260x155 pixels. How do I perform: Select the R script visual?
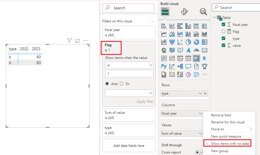click(205, 58)
